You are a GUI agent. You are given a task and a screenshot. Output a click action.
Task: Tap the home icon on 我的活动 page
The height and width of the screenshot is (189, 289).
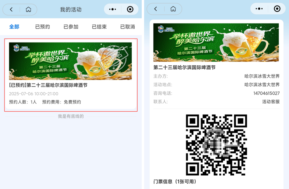pos(28,9)
